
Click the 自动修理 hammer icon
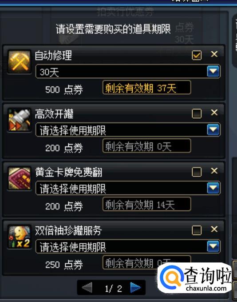coord(19,62)
